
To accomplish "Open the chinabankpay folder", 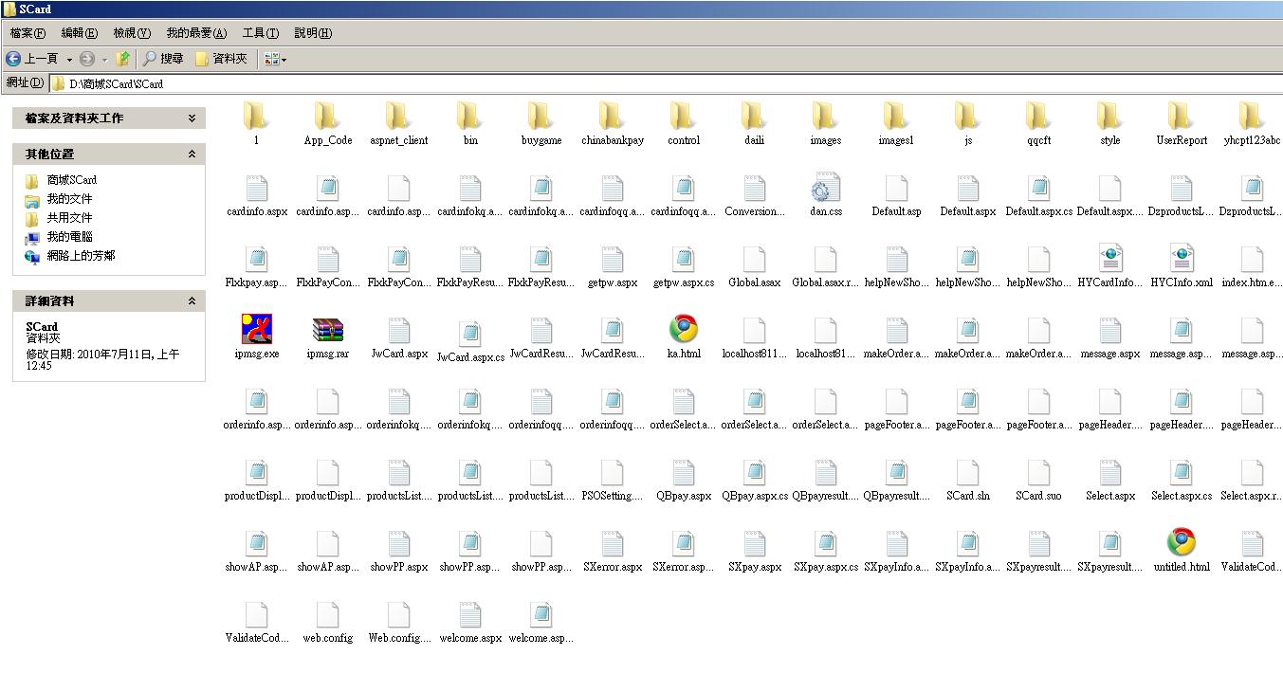I will 612,117.
